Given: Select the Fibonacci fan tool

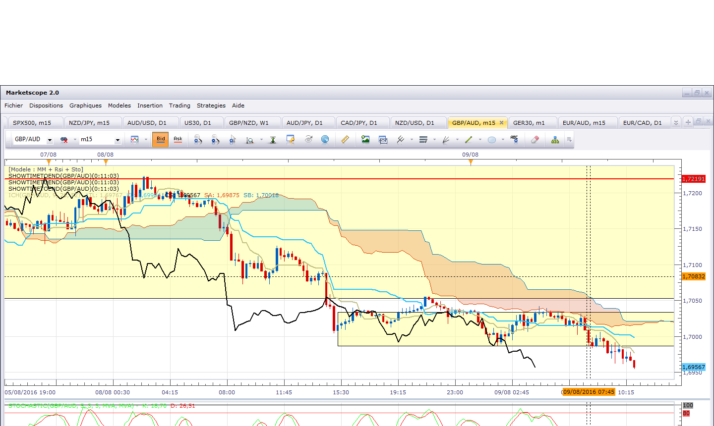Looking at the screenshot, I should (446, 140).
